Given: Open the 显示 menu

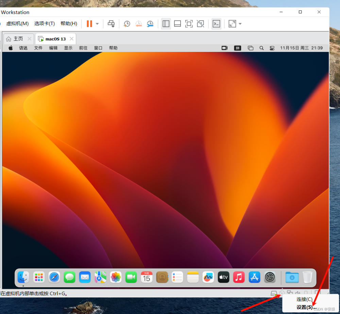Looking at the screenshot, I should pos(68,48).
